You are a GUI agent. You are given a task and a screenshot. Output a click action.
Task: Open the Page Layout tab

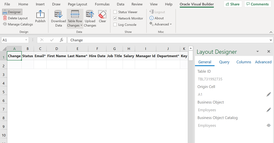(77, 4)
